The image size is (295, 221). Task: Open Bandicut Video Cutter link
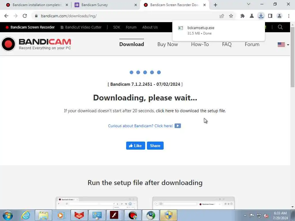[81, 27]
